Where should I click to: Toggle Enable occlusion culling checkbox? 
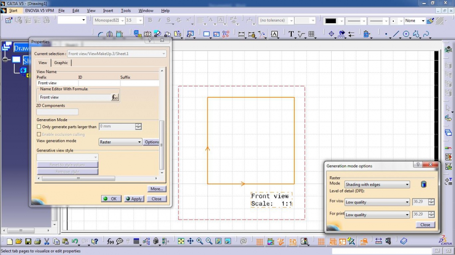pyautogui.click(x=39, y=134)
